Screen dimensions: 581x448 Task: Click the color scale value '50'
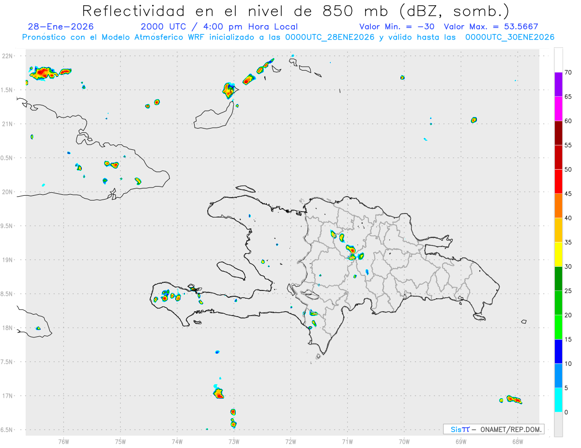[568, 170]
